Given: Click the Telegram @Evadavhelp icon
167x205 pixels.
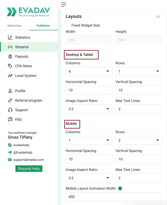Looking at the screenshot, I should (x=10, y=152).
